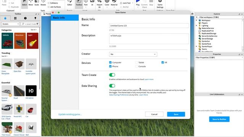Image resolution: width=244 pixels, height=137 pixels.
Task: Click Import 3D
Action: (x=100, y=4)
